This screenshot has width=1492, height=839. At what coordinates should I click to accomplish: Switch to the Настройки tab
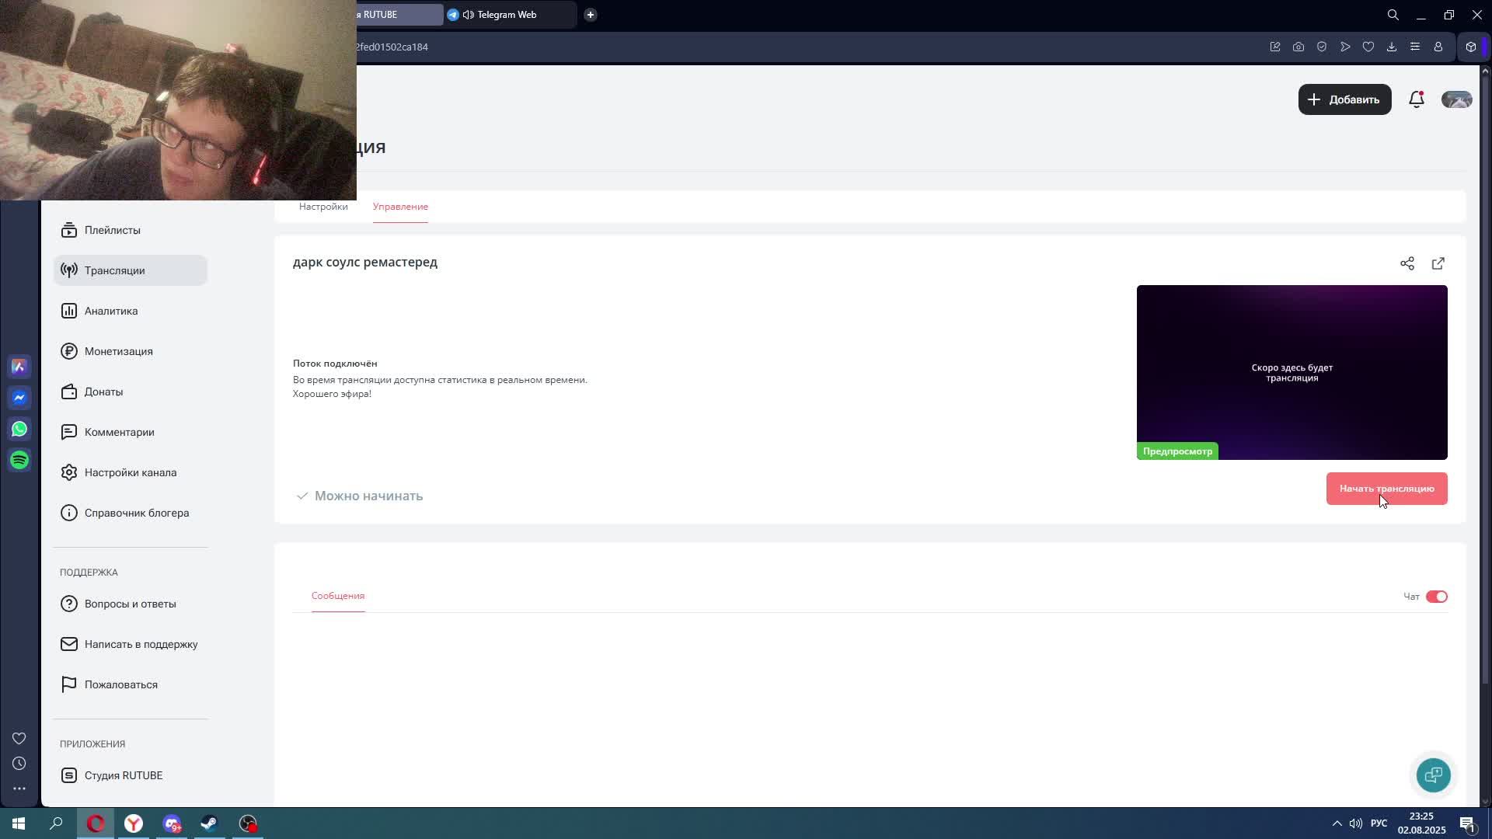pyautogui.click(x=323, y=207)
